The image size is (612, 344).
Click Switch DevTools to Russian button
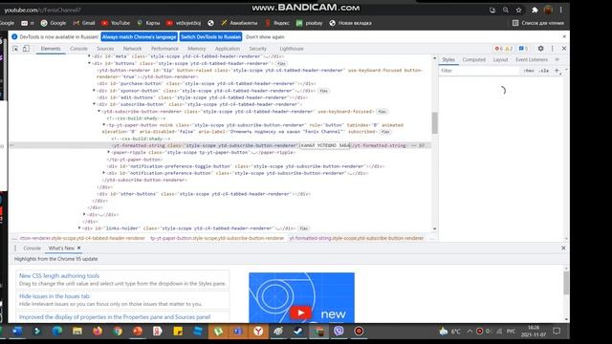pyautogui.click(x=210, y=36)
